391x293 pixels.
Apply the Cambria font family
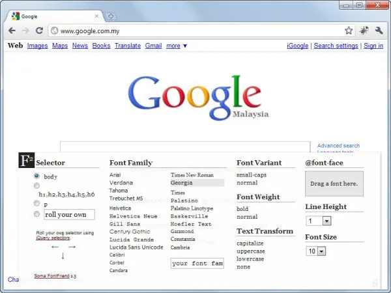click(x=180, y=247)
